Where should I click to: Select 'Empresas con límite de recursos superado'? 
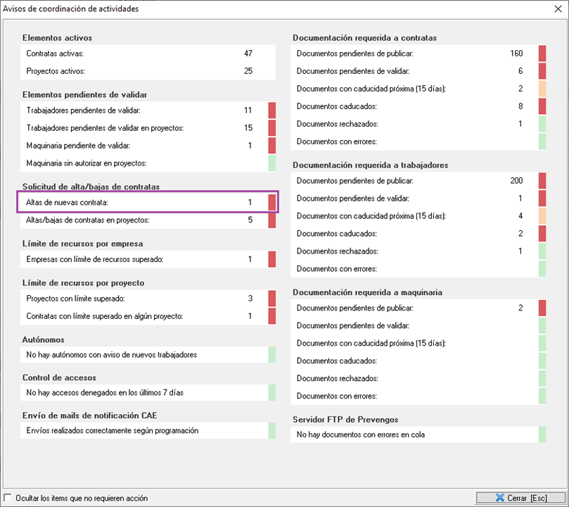pyautogui.click(x=141, y=259)
